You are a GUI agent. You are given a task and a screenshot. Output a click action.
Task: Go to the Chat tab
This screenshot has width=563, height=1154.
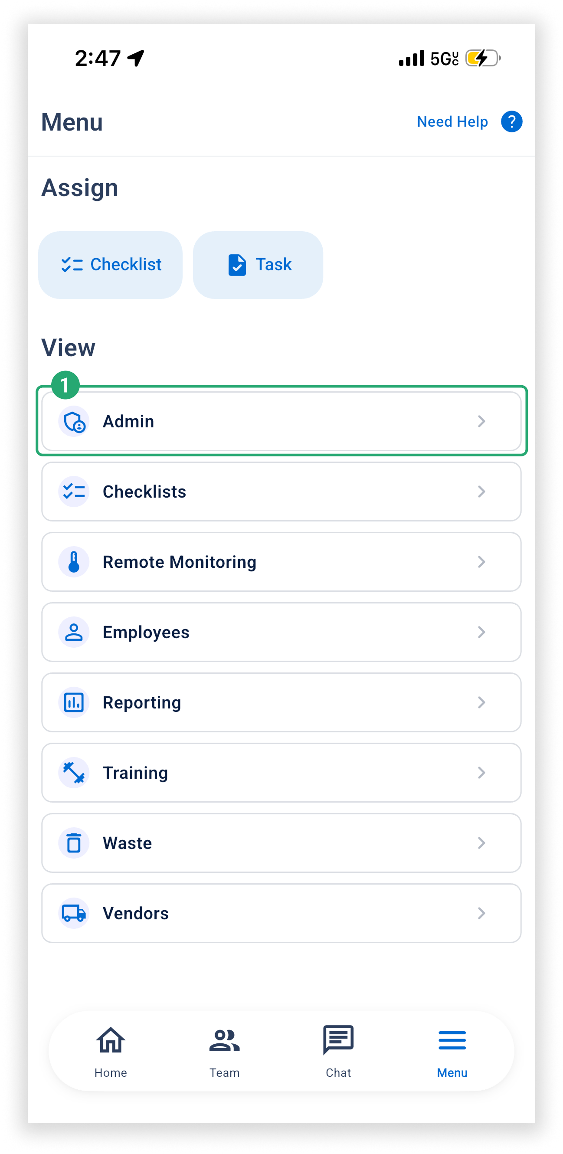[x=338, y=1051]
